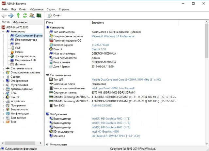
Task: Collapse the Компьютер tree node
Action: (x=3, y=31)
